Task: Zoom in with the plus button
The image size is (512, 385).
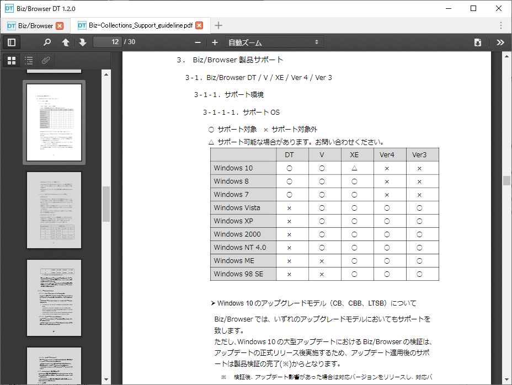Action: [x=215, y=42]
